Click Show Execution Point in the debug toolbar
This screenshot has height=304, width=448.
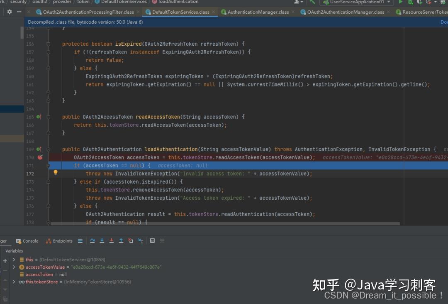80,240
